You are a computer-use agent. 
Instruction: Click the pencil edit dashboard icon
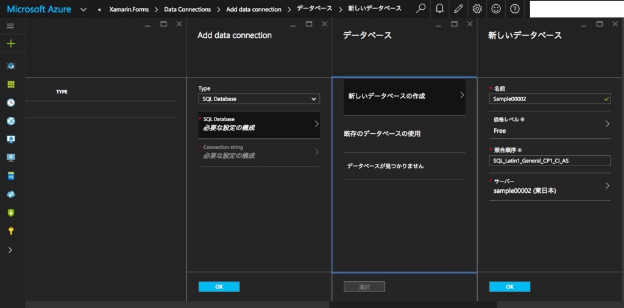[458, 9]
